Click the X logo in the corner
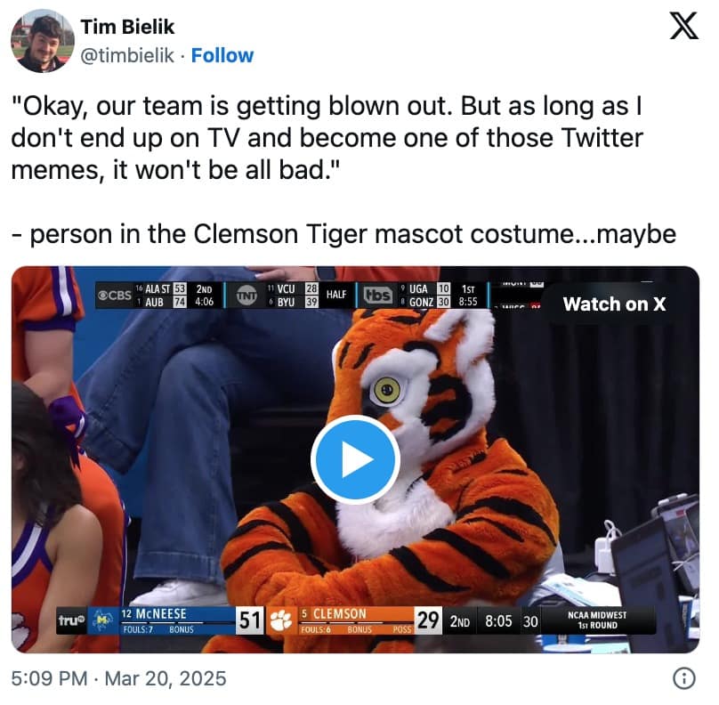Viewport: 719px width, 705px height. (x=683, y=28)
